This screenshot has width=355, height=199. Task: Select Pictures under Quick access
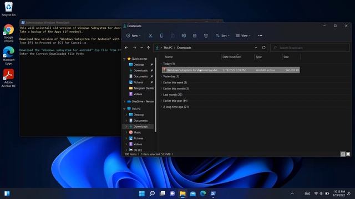point(139,82)
